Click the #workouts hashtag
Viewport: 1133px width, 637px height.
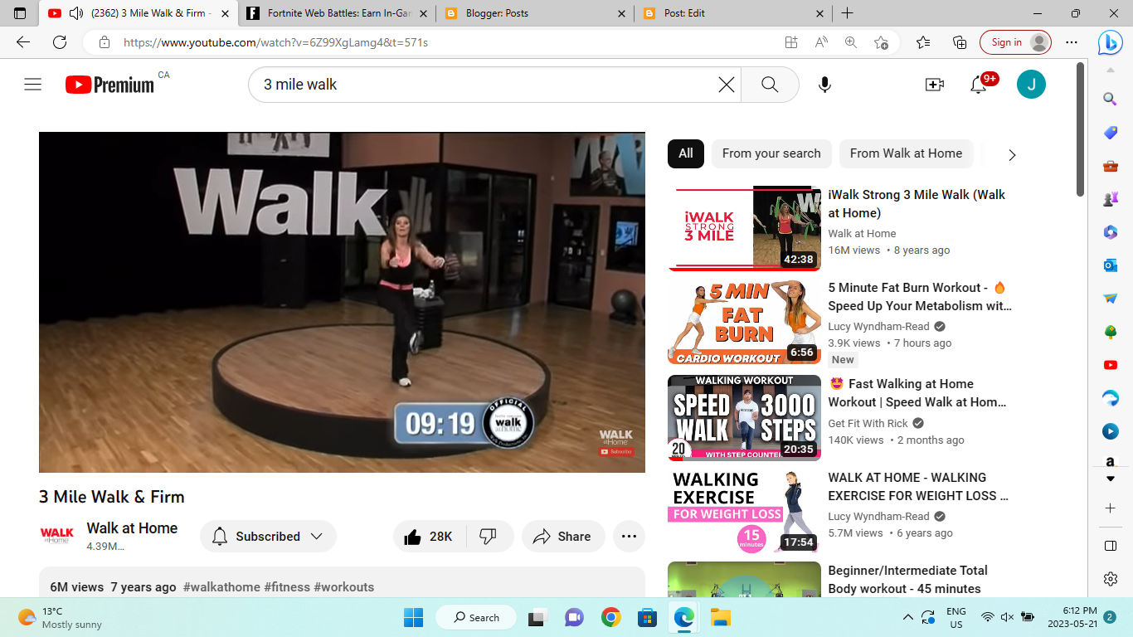[343, 587]
